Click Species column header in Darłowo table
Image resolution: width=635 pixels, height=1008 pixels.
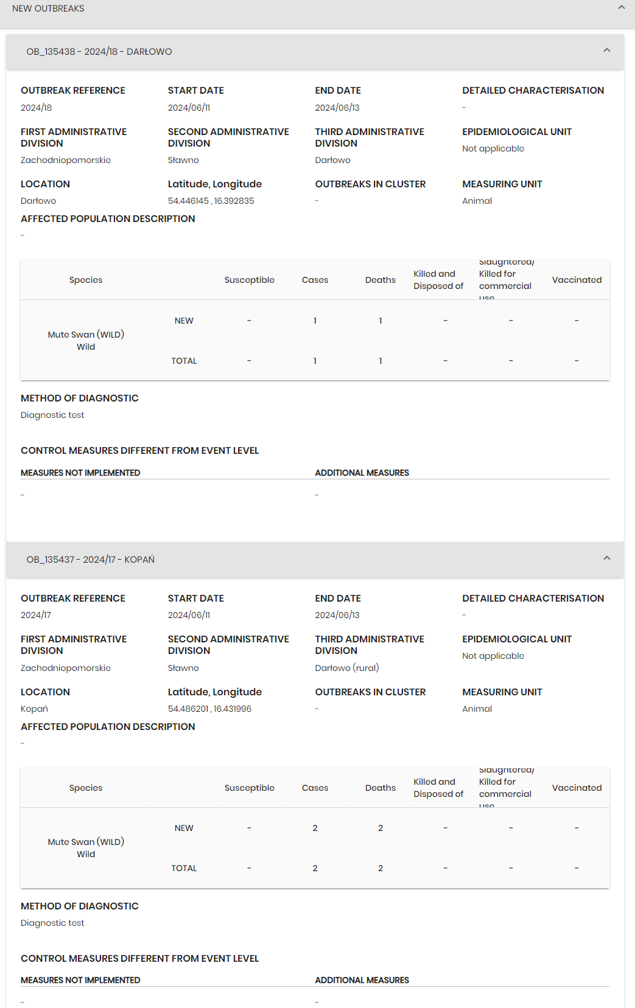86,280
